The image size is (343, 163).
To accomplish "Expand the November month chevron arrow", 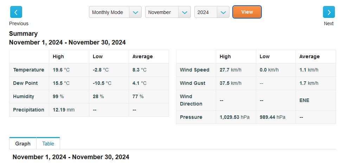I will coord(185,12).
